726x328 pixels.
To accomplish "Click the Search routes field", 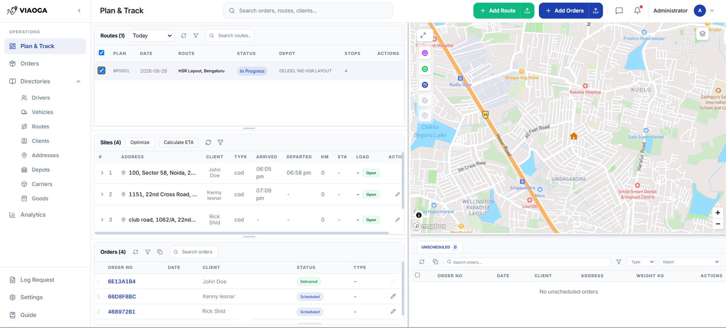I will [x=230, y=36].
